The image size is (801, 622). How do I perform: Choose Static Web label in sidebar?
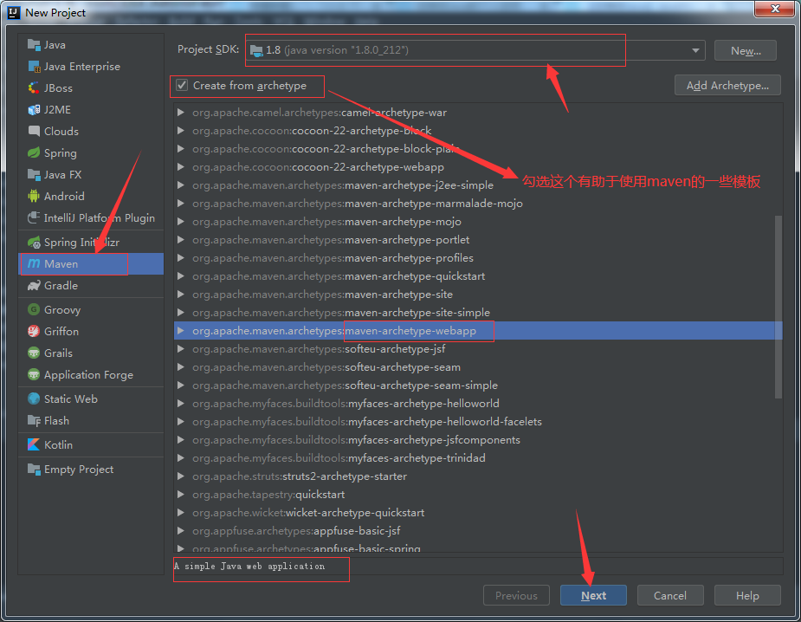[70, 398]
